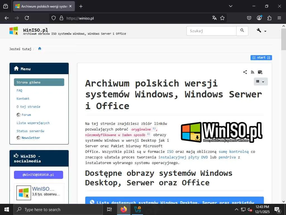Go back with the back arrow
286x215 pixels.
(x=7, y=18)
